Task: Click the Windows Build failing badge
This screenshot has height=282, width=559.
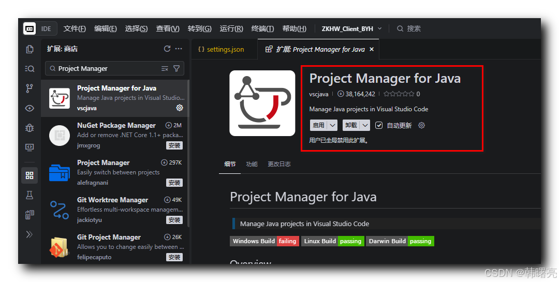Action: [x=264, y=241]
